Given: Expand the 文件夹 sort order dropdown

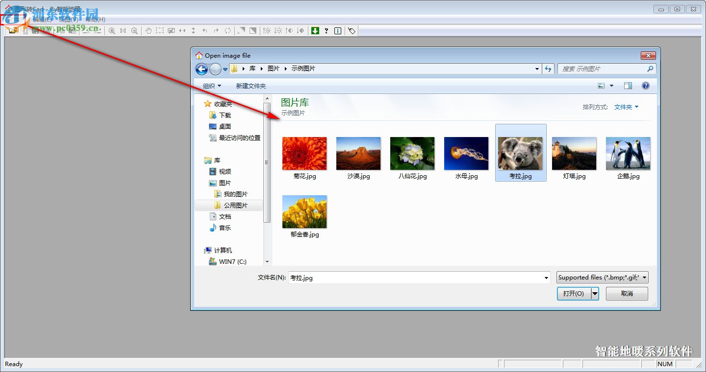Looking at the screenshot, I should [626, 107].
